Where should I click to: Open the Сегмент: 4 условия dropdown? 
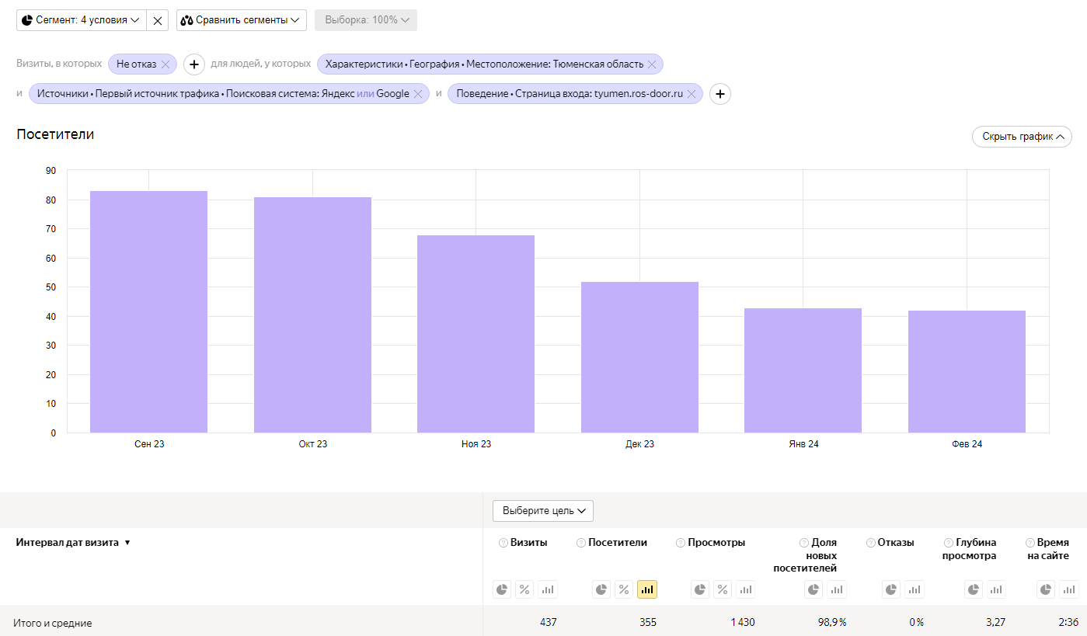pyautogui.click(x=82, y=20)
